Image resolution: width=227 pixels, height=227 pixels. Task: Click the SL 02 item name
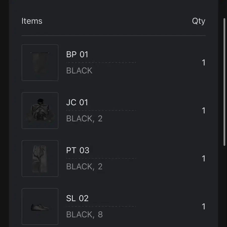pos(77,198)
